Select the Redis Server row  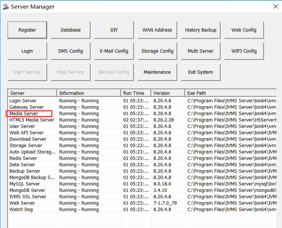pos(142,159)
